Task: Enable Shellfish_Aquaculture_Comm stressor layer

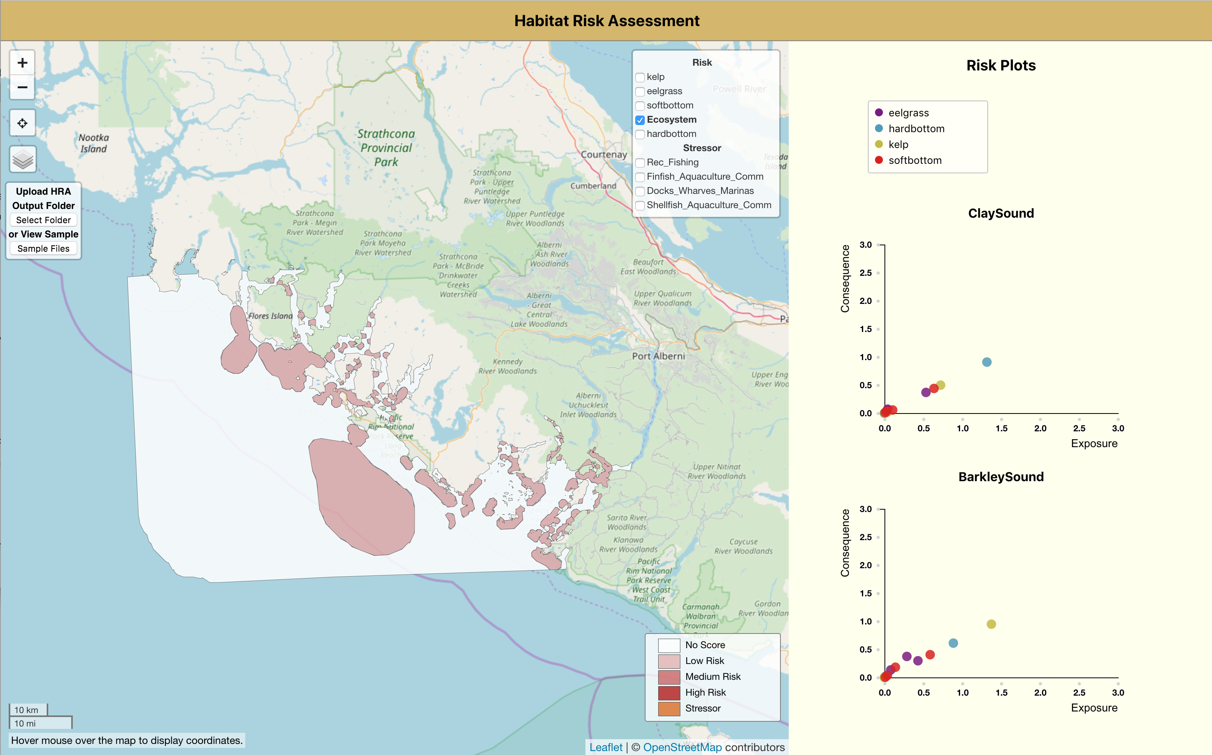Action: point(640,205)
